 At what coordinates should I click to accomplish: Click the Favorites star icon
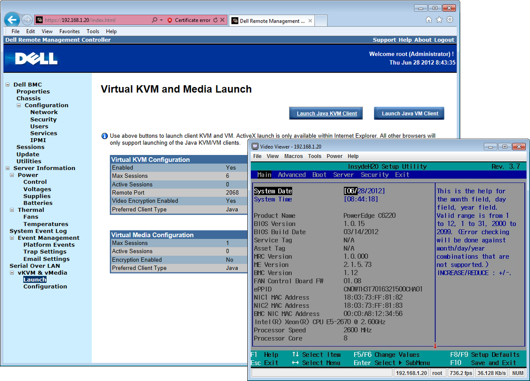click(438, 20)
